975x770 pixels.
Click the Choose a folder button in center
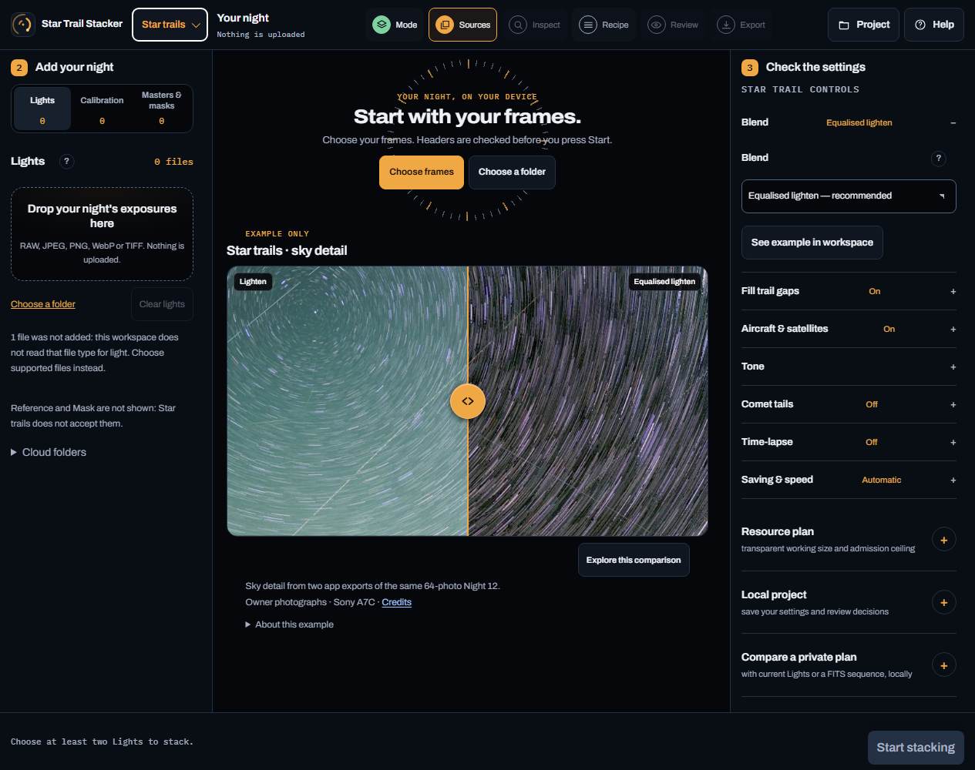click(x=512, y=172)
